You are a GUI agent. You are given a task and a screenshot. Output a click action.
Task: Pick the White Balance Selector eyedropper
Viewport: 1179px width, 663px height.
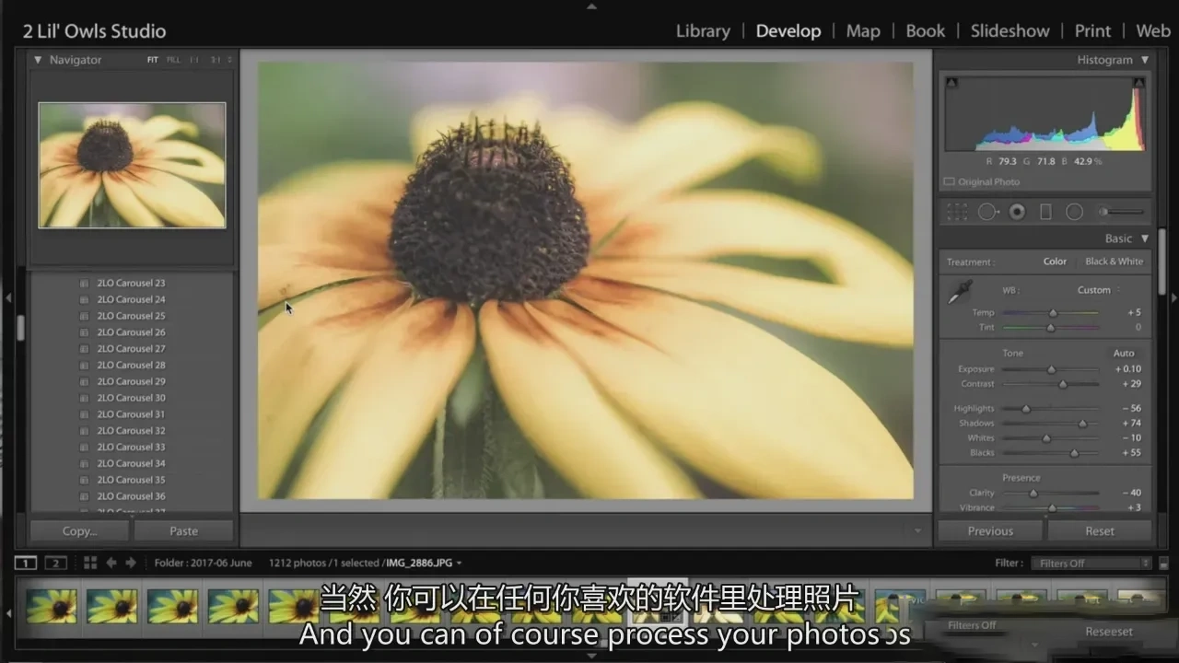pos(959,293)
